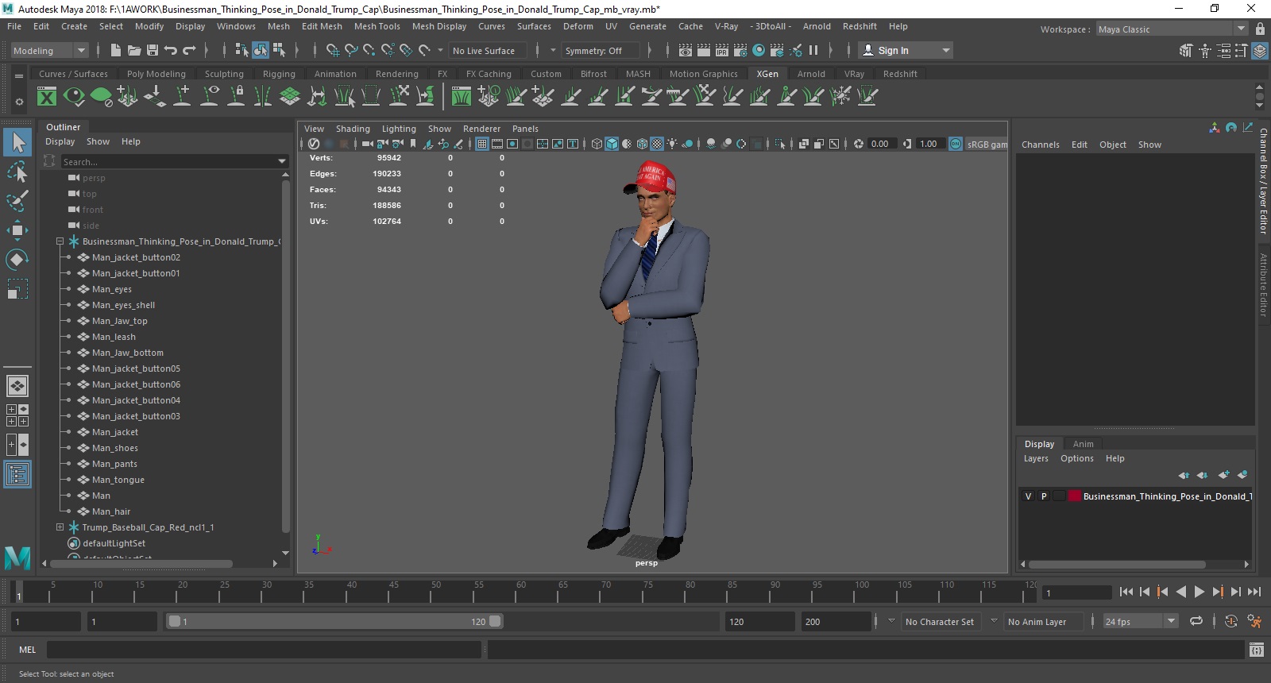
Task: Open the Symmetry Off dropdown
Action: tap(600, 50)
